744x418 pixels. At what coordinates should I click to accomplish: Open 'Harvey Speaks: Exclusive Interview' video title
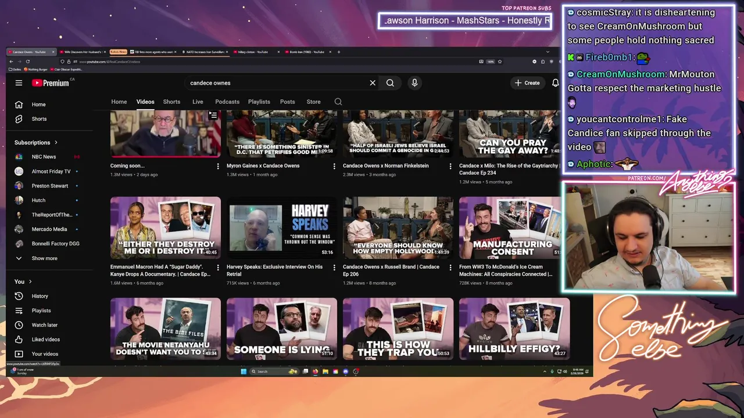(274, 271)
